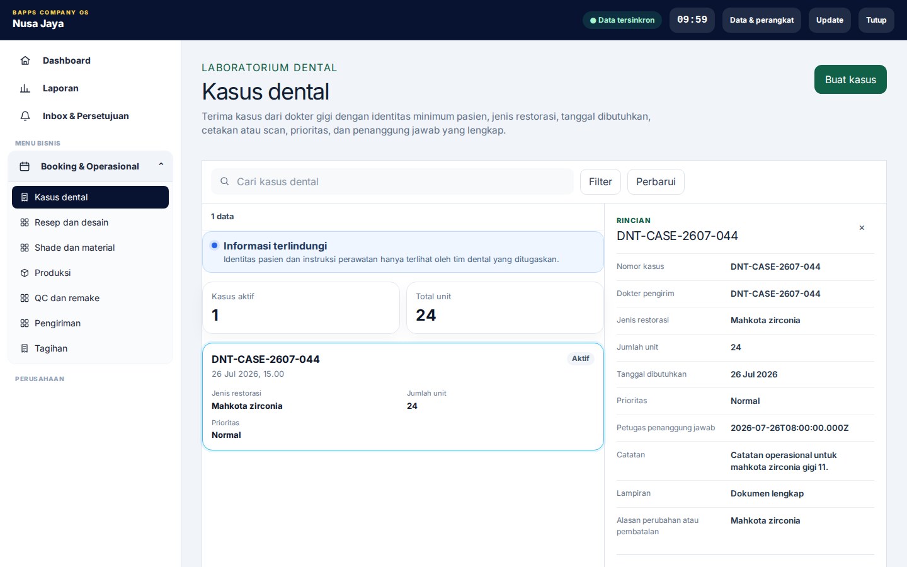This screenshot has width=907, height=567.
Task: Select Resep dan desain in sidebar
Action: (90, 222)
